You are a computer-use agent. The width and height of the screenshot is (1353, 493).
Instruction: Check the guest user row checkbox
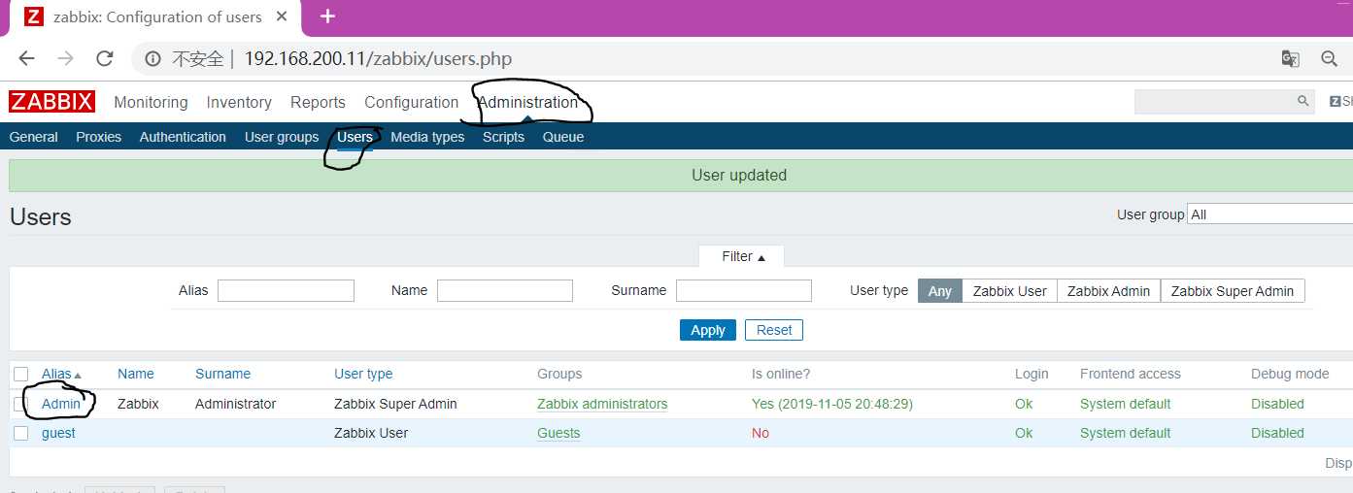[x=21, y=433]
